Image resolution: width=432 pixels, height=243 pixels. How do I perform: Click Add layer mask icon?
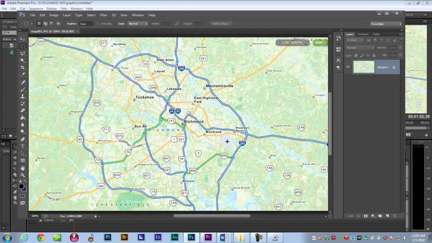coord(366,216)
